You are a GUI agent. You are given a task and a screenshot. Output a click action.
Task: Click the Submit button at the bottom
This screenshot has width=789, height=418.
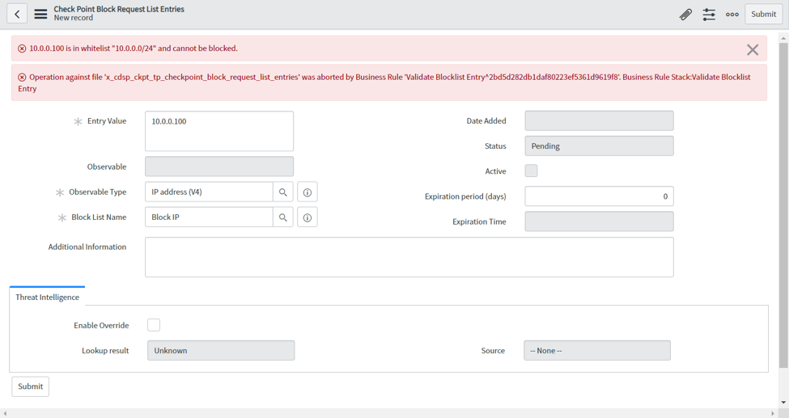[31, 386]
